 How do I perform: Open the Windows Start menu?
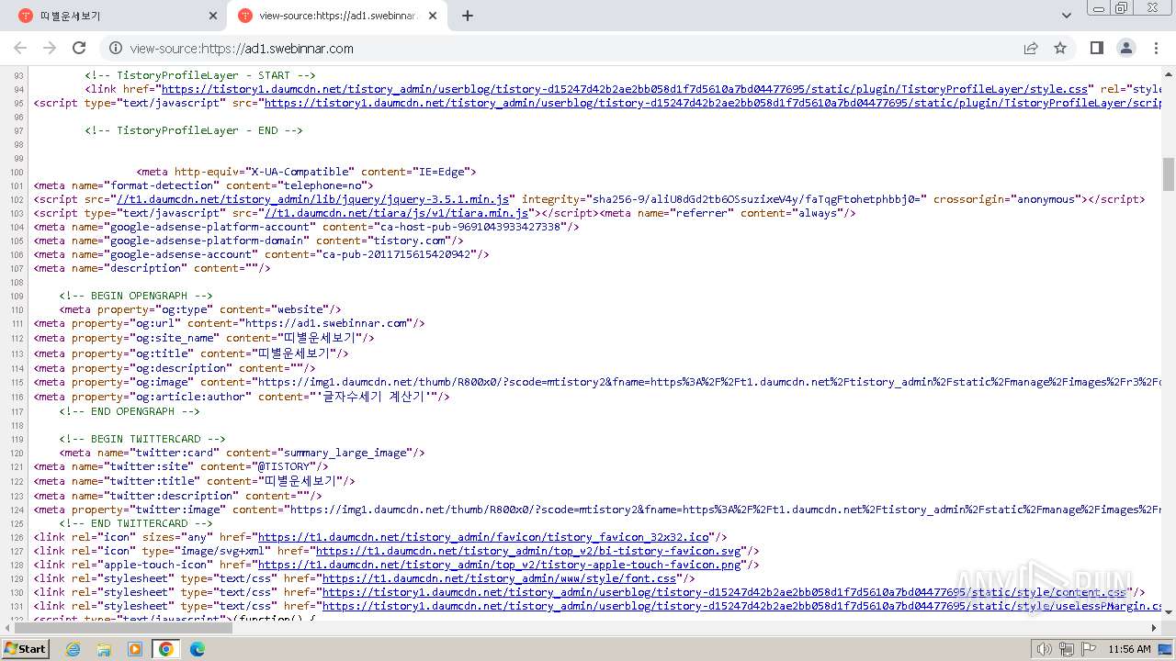click(26, 649)
